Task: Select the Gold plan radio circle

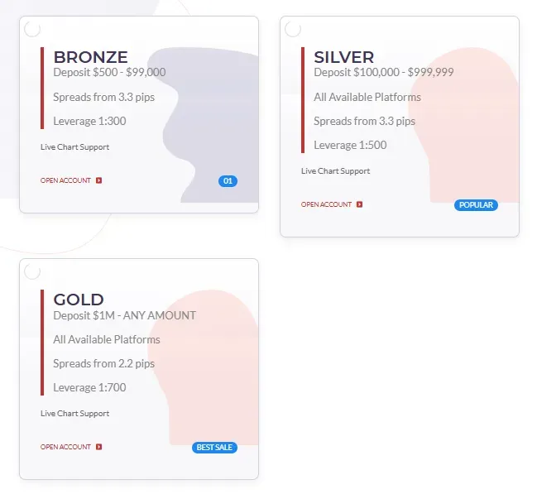Action: point(32,272)
